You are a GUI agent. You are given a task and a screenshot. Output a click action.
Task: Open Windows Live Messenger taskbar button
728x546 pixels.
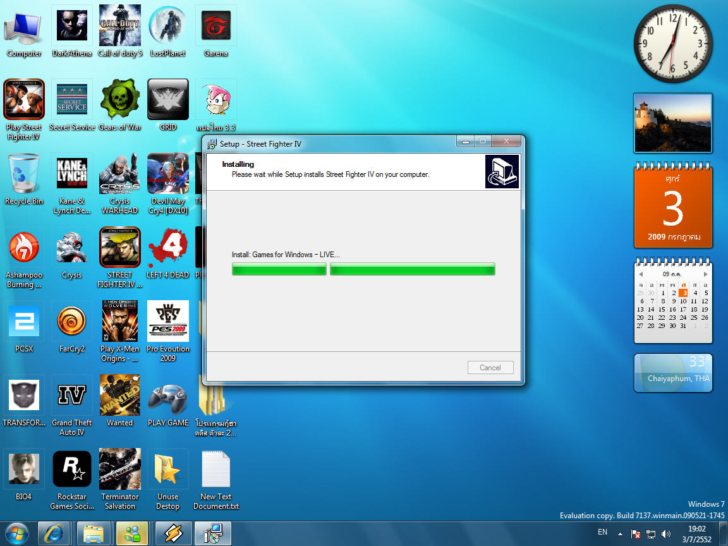(x=132, y=533)
